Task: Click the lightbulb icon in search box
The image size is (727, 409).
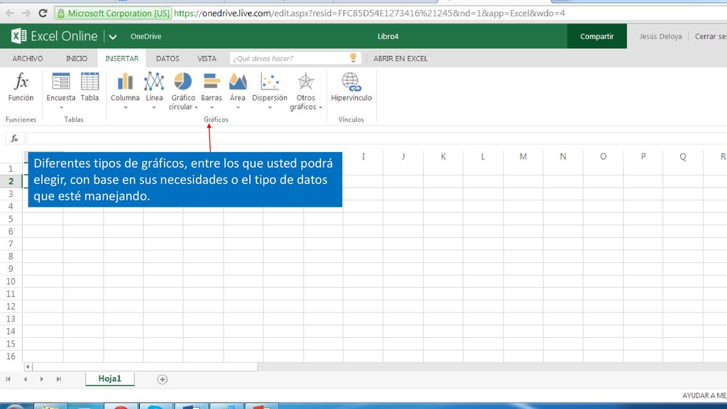Action: tap(353, 58)
